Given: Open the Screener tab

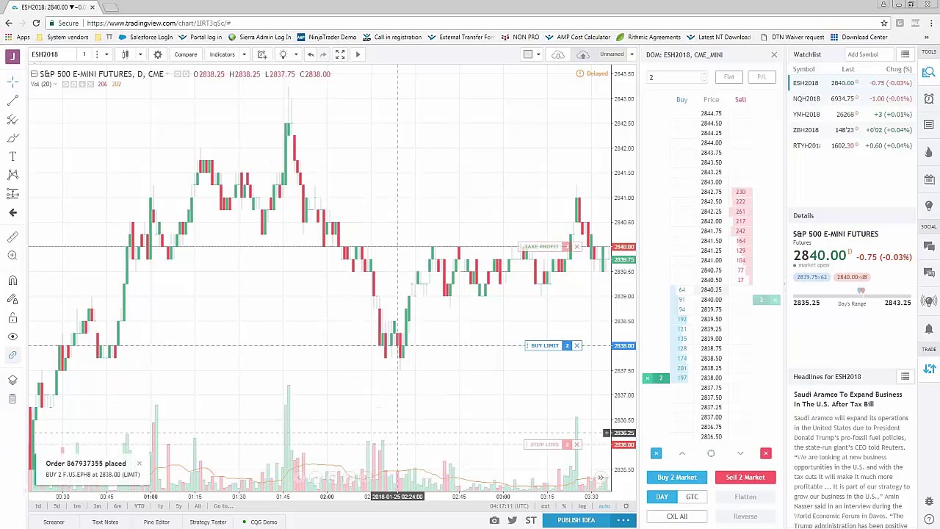Looking at the screenshot, I should coord(54,522).
